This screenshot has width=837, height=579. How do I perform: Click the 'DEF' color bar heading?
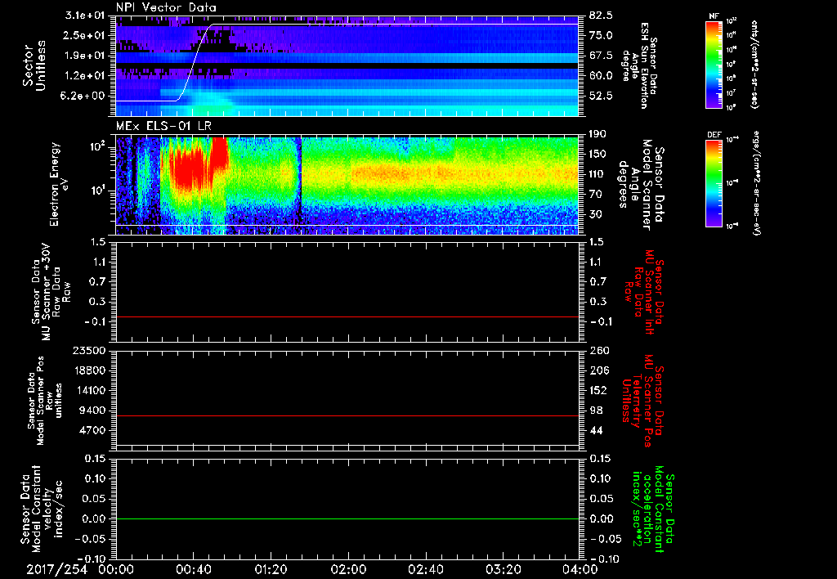pyautogui.click(x=714, y=135)
